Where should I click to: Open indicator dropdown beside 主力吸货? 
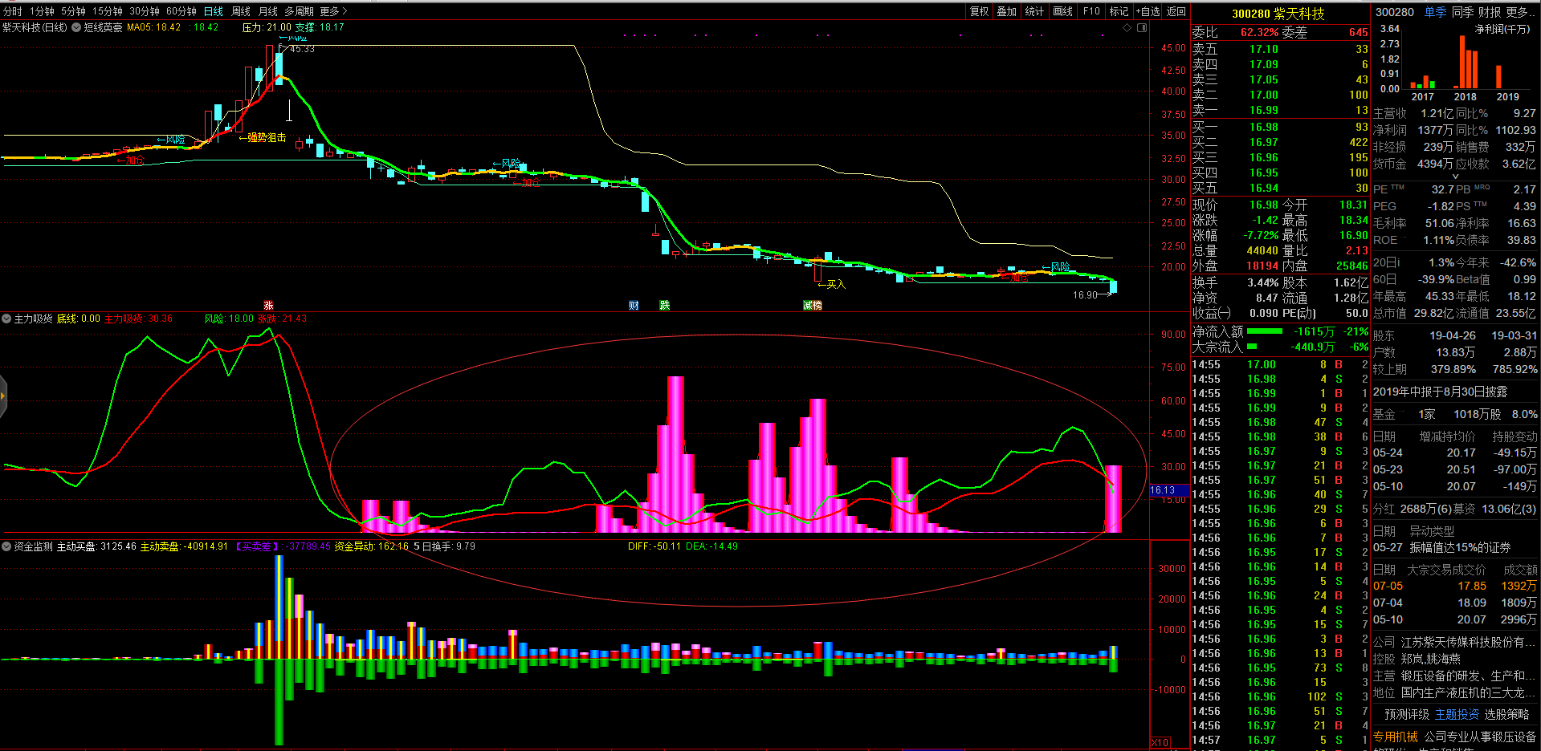pyautogui.click(x=6, y=319)
